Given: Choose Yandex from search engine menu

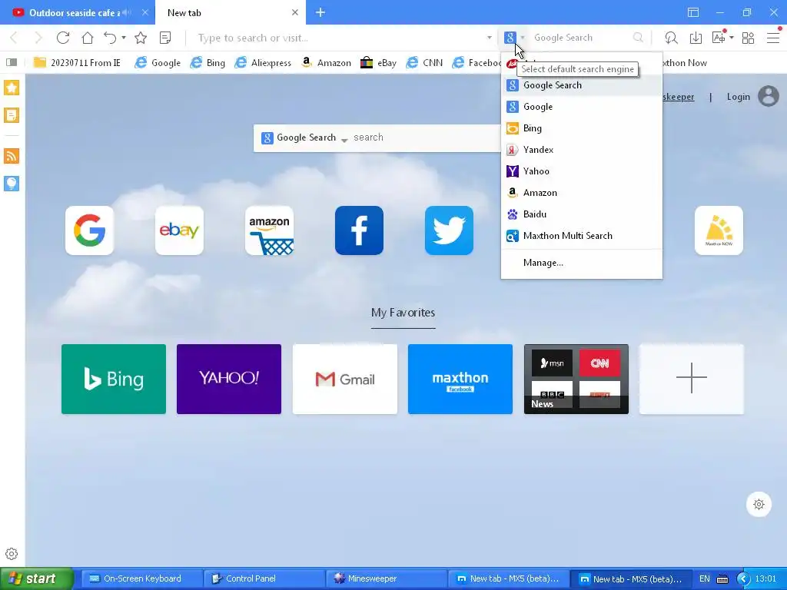Looking at the screenshot, I should pos(582,150).
